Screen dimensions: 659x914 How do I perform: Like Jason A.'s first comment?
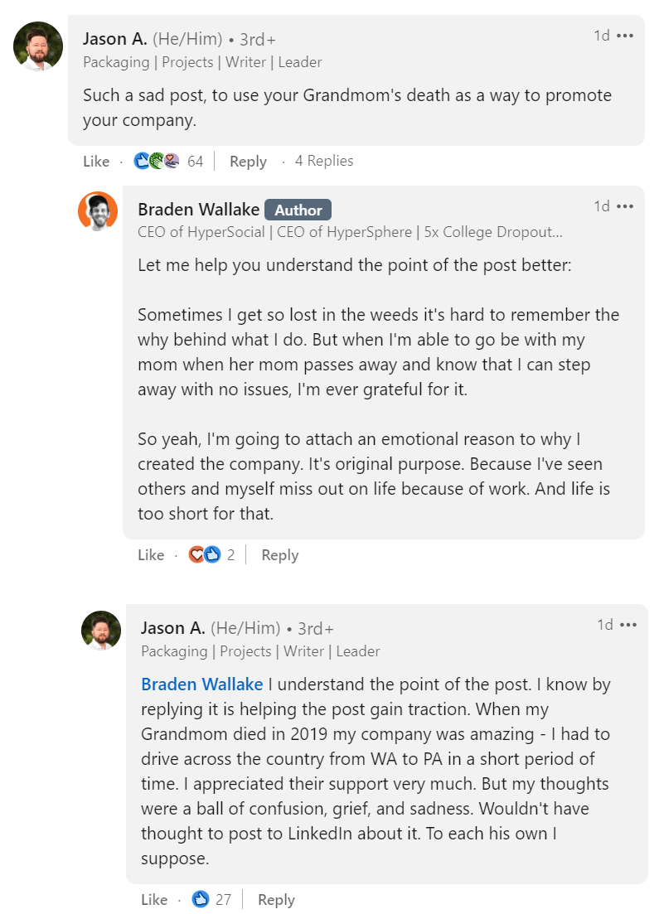pyautogui.click(x=96, y=162)
